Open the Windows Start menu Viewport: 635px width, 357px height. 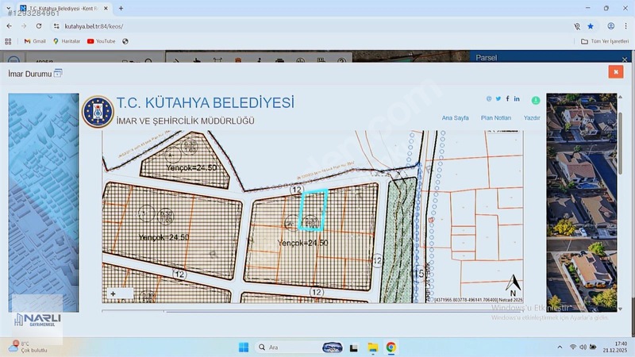point(244,347)
